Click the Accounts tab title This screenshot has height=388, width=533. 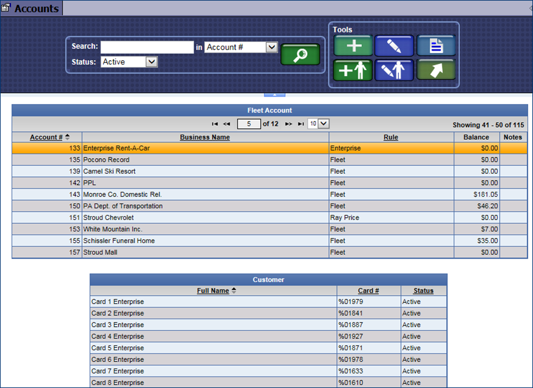pyautogui.click(x=36, y=9)
